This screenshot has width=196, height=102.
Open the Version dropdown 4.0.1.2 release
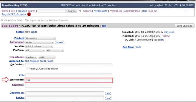39,46
